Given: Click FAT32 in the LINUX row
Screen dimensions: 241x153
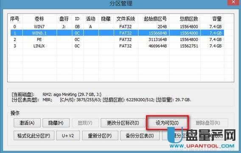Looking at the screenshot, I should coord(126,46).
